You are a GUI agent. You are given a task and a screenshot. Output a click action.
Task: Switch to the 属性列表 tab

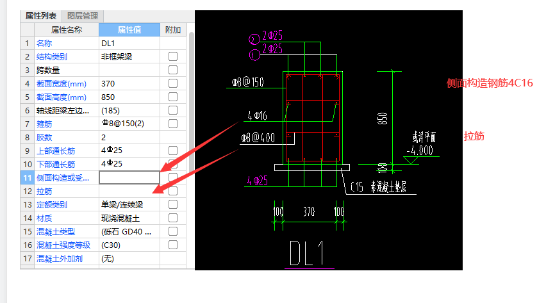(x=41, y=16)
